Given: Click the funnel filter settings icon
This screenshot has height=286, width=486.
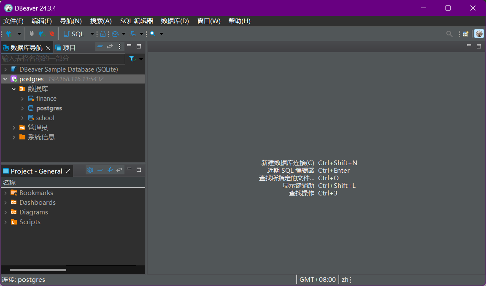Looking at the screenshot, I should pos(132,59).
